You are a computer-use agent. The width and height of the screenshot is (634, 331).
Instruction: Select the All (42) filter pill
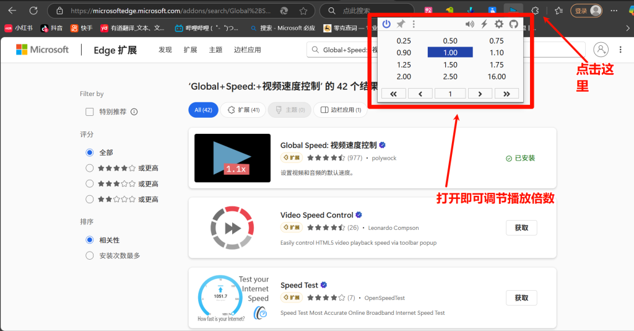point(203,110)
